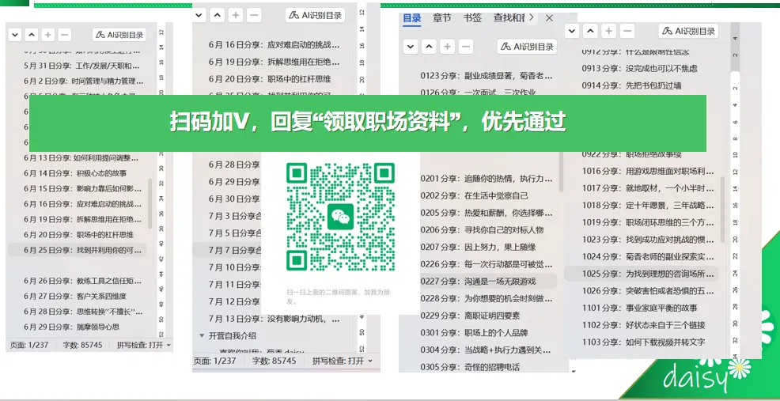Click the up chevron in the second outline panel

(x=217, y=15)
